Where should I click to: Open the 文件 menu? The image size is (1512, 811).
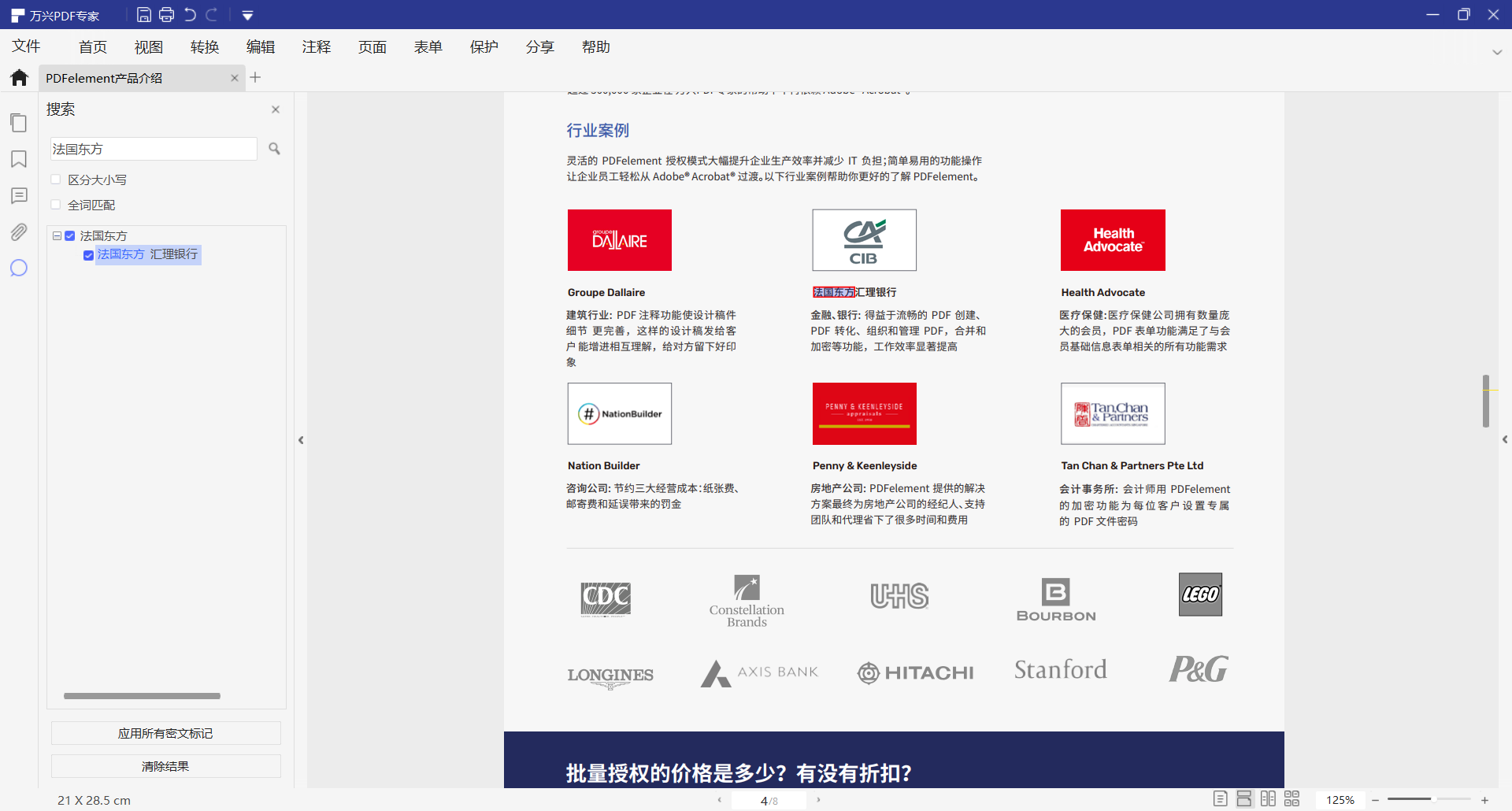tap(26, 46)
